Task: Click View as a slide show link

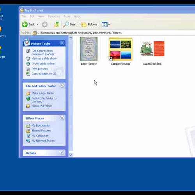Action: coord(44,58)
